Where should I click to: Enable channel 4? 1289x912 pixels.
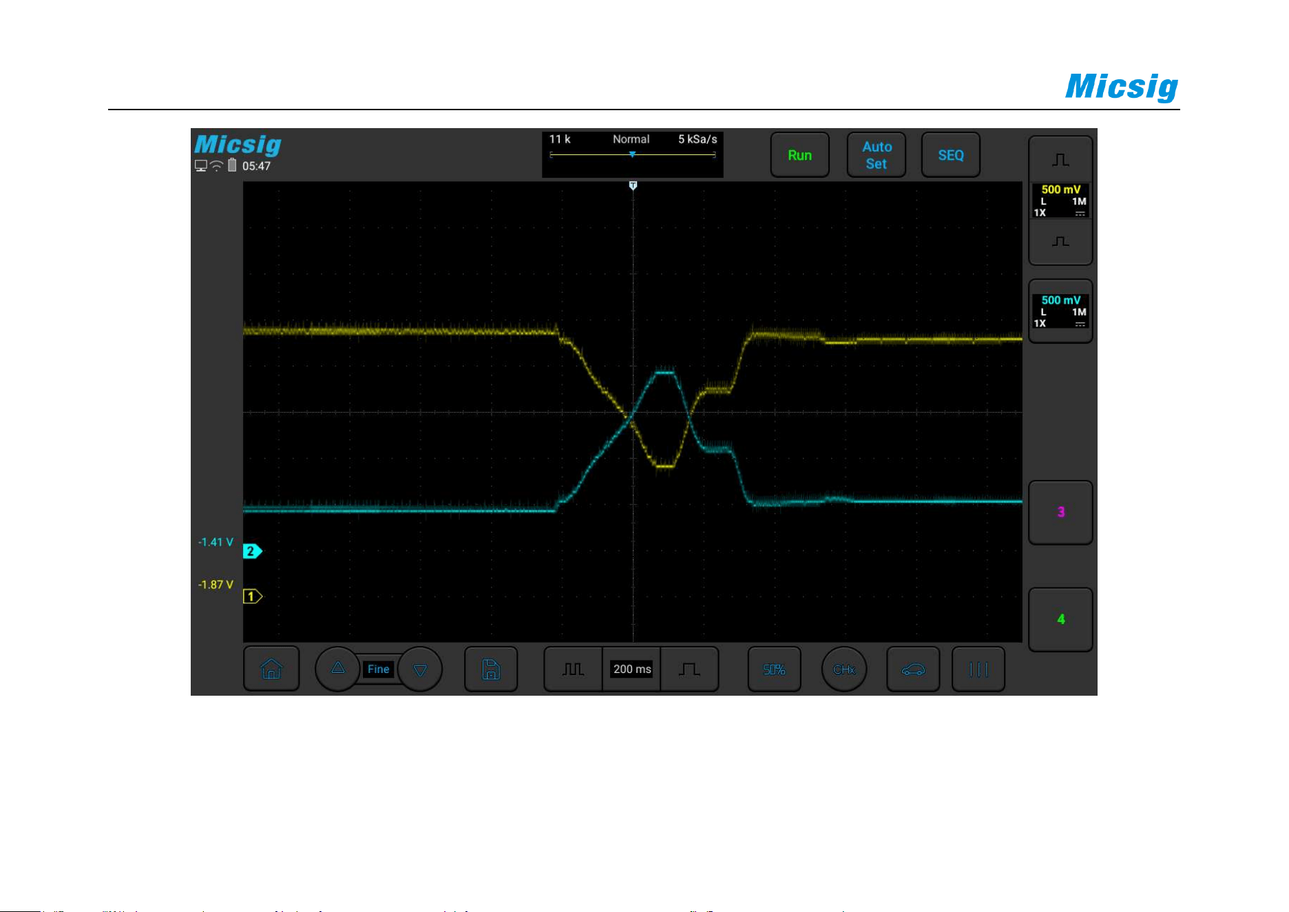click(x=1060, y=619)
